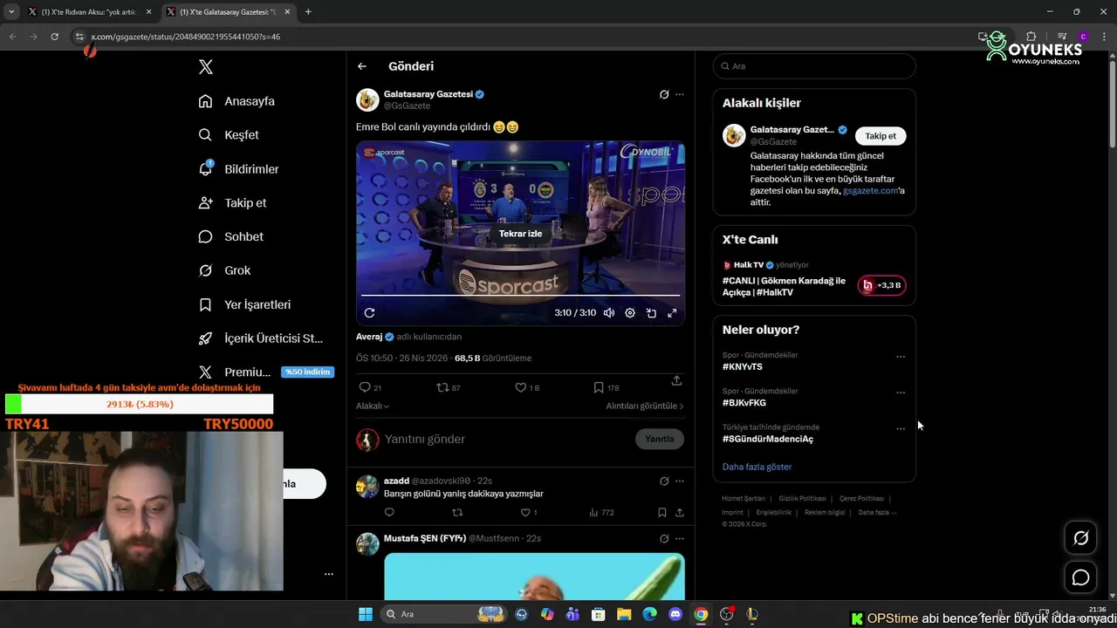Toggle picture-in-picture on the video

[x=651, y=312]
